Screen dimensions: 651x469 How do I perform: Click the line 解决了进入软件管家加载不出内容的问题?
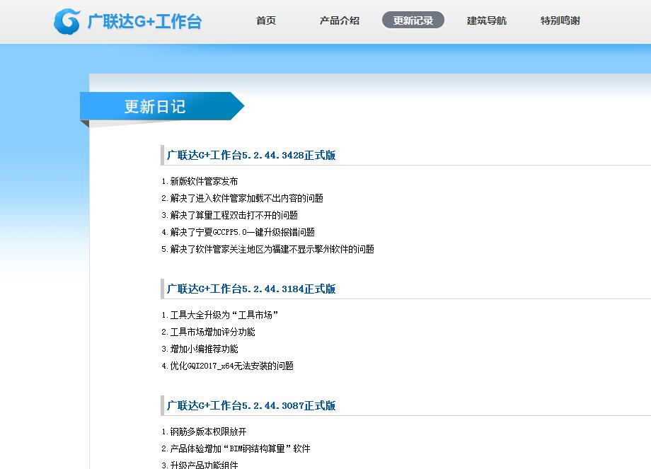243,198
